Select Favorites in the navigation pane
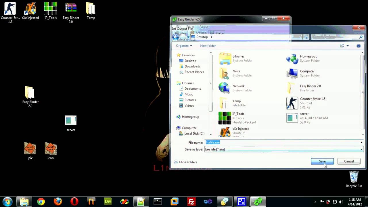Screen dimensions: 368x207 point(186,55)
